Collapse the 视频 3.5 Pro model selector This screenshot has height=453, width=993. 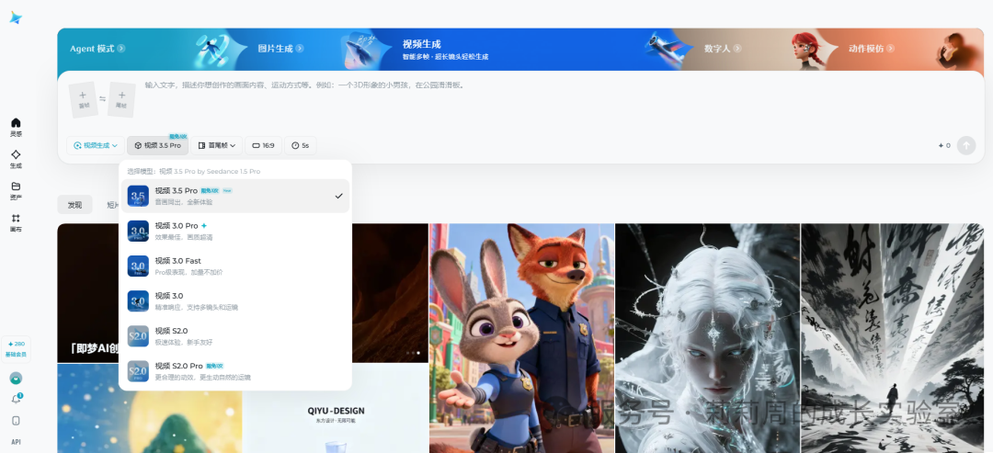[x=158, y=145]
